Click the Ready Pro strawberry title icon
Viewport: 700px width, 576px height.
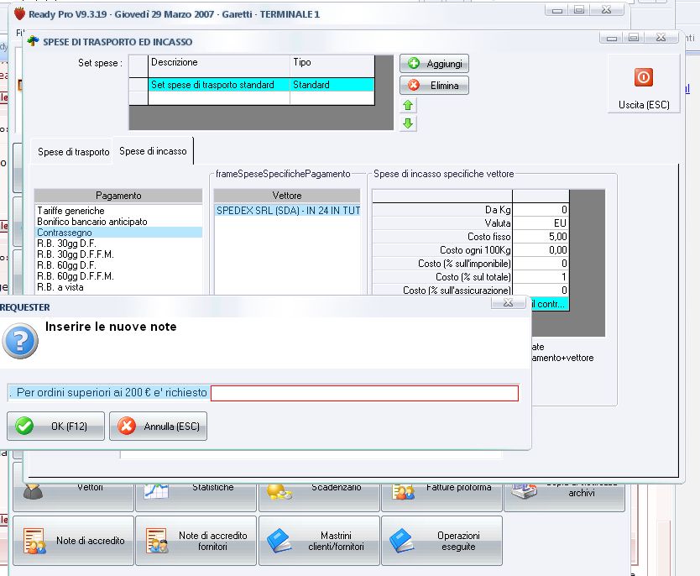19,13
